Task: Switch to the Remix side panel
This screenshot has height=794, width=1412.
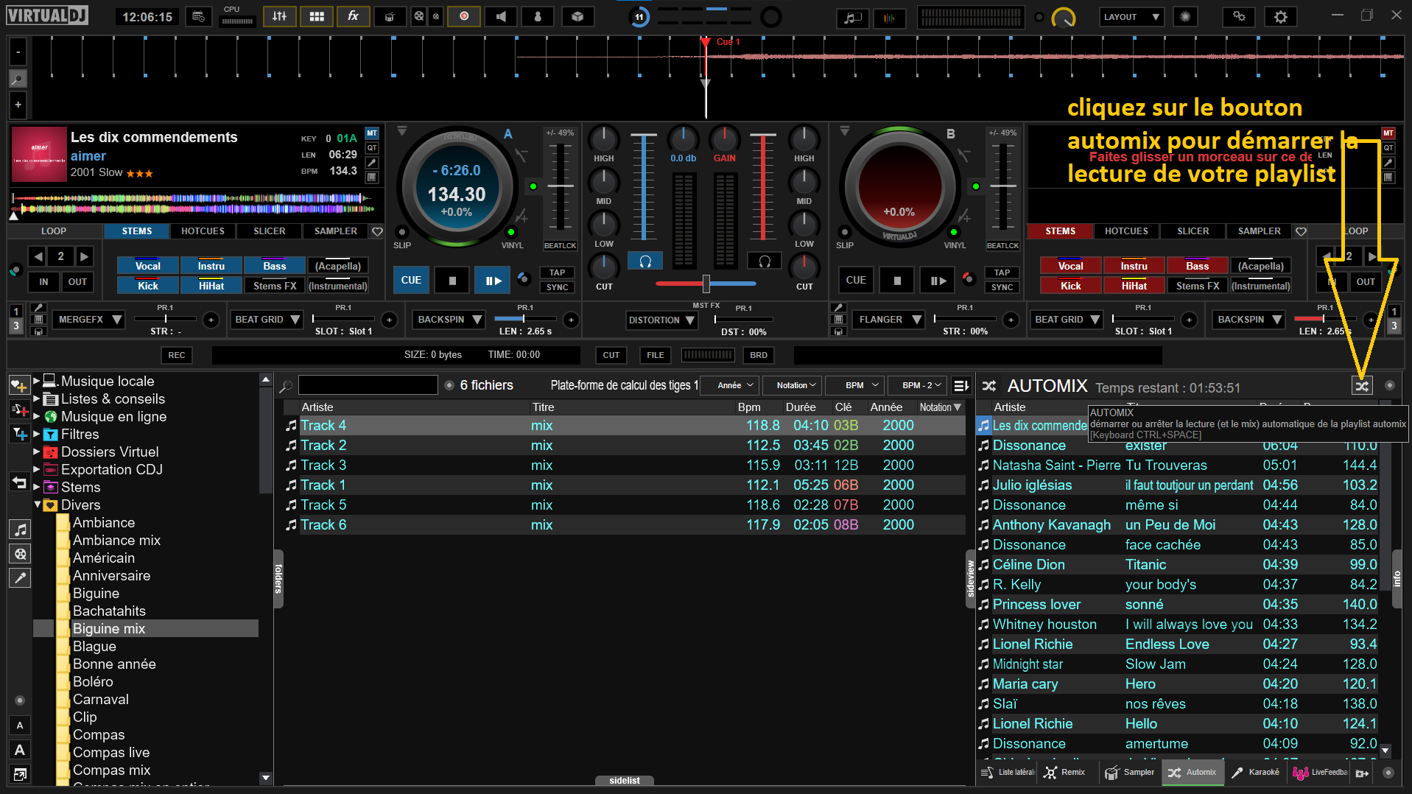Action: pyautogui.click(x=1066, y=772)
